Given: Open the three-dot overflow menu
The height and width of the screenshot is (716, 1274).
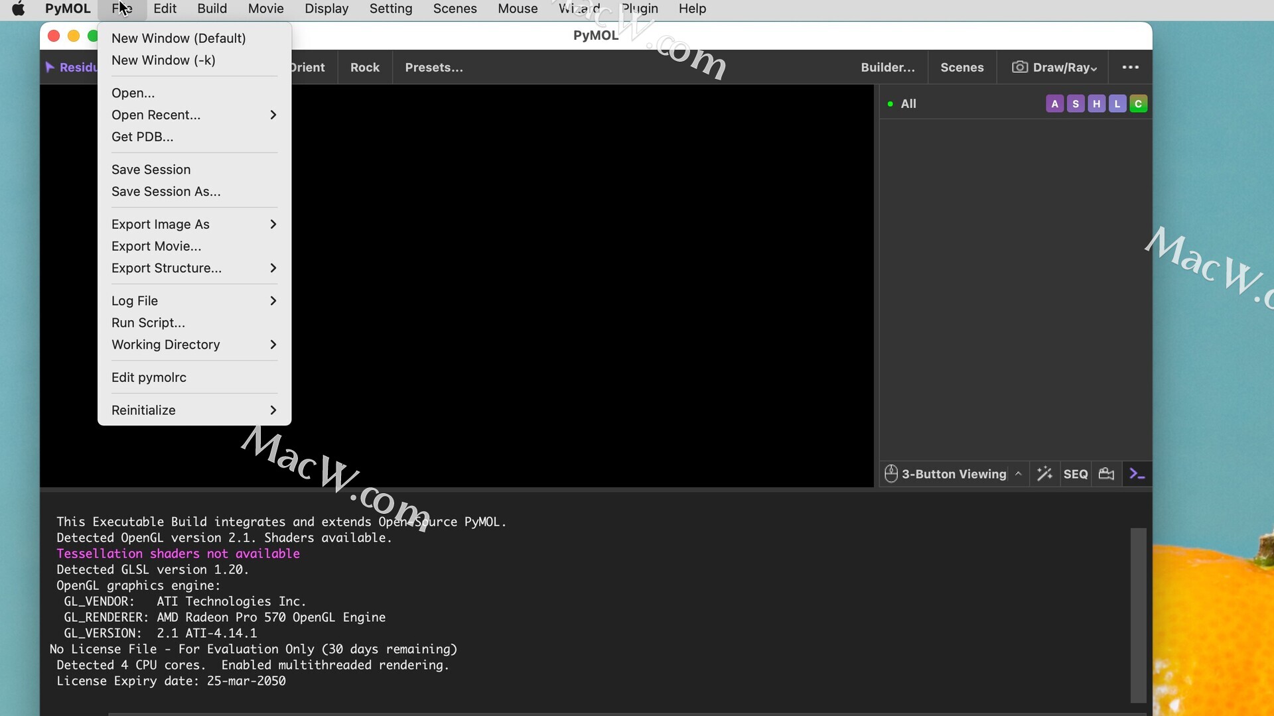Looking at the screenshot, I should (1131, 67).
